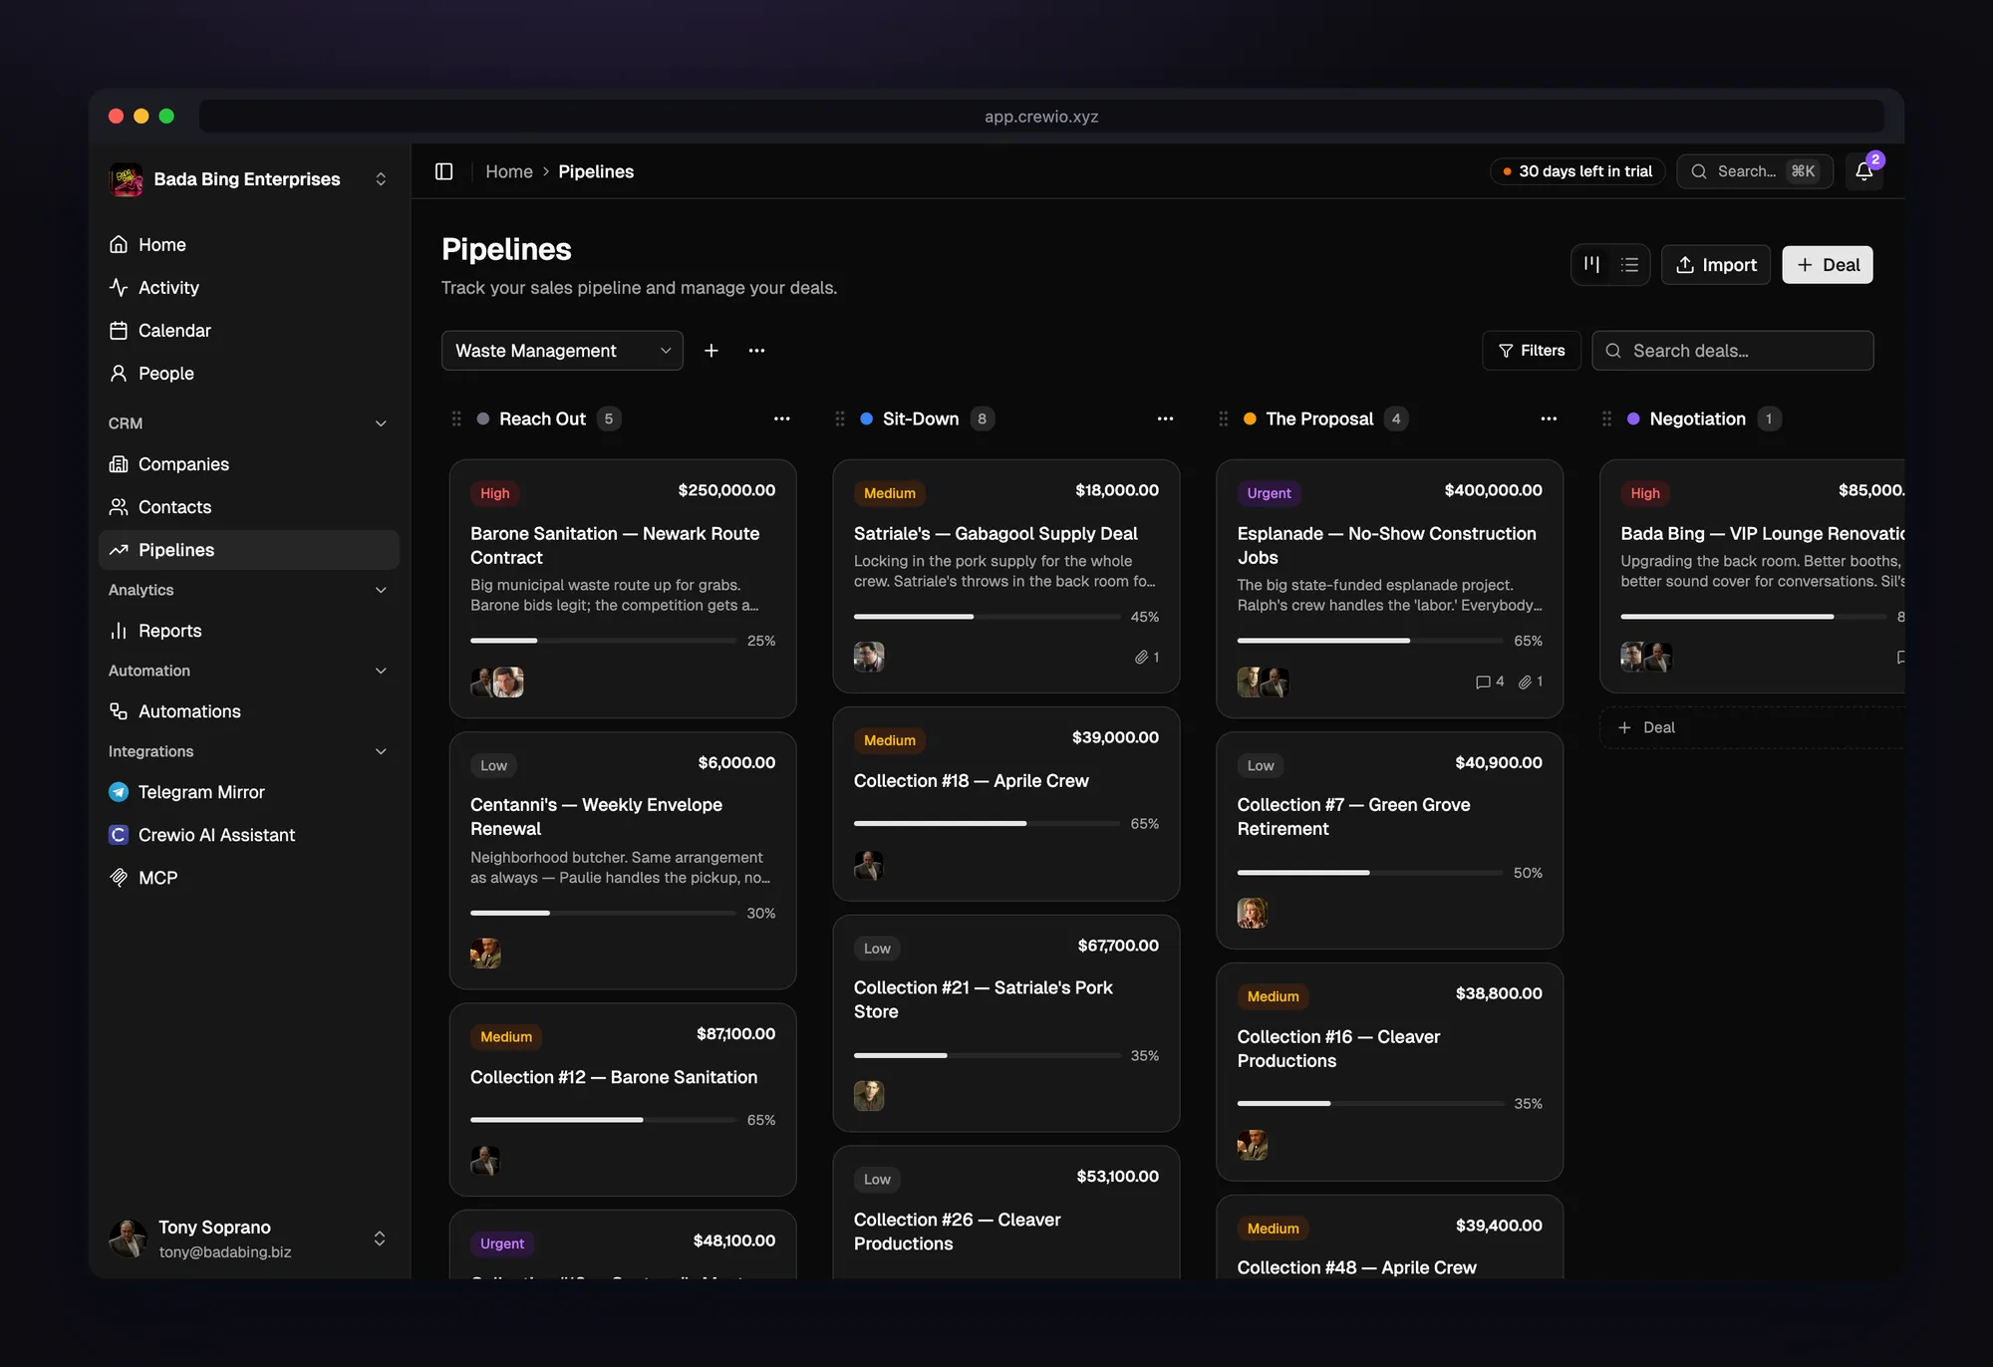The width and height of the screenshot is (1993, 1367).
Task: Open the notifications bell
Action: pyautogui.click(x=1863, y=171)
